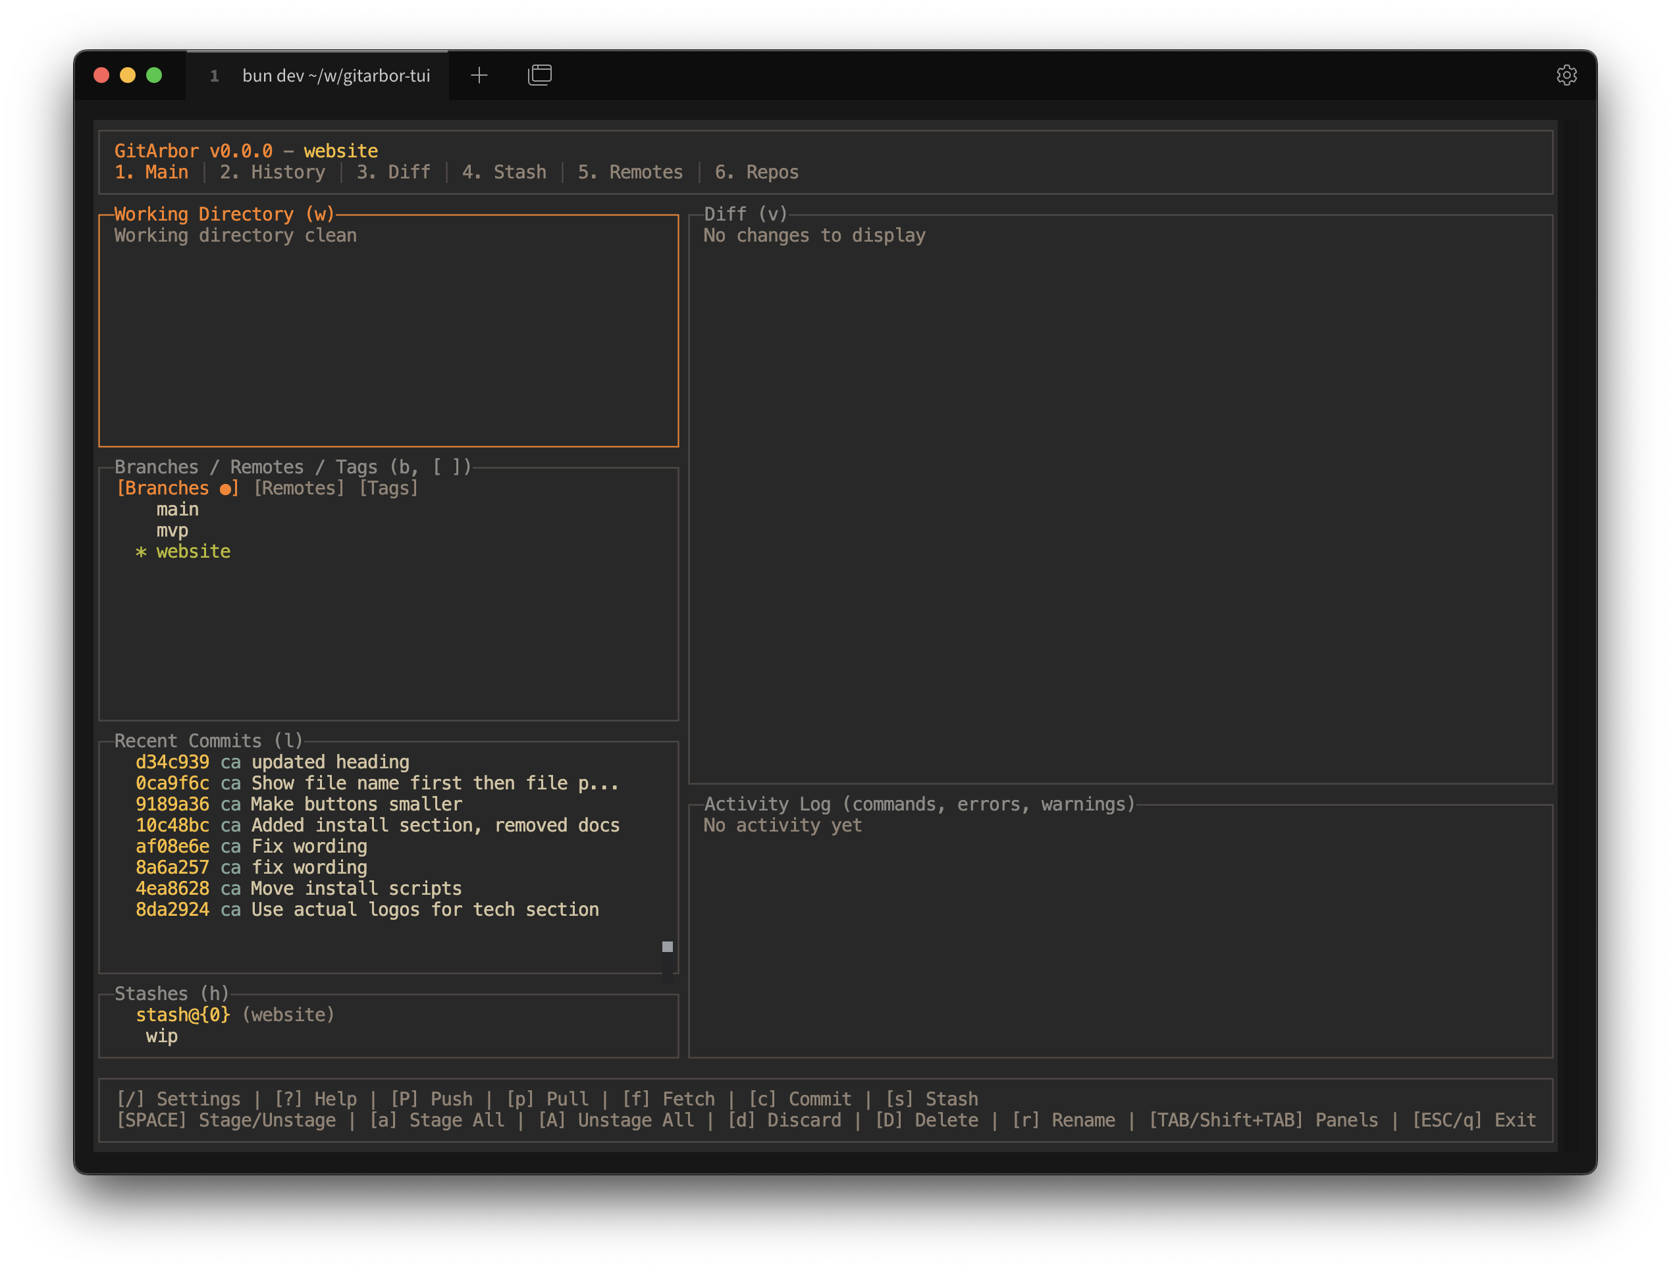Switch to the Repos tab
1671x1272 pixels.
(757, 172)
